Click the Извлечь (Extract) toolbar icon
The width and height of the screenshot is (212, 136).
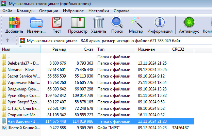coord(36,22)
